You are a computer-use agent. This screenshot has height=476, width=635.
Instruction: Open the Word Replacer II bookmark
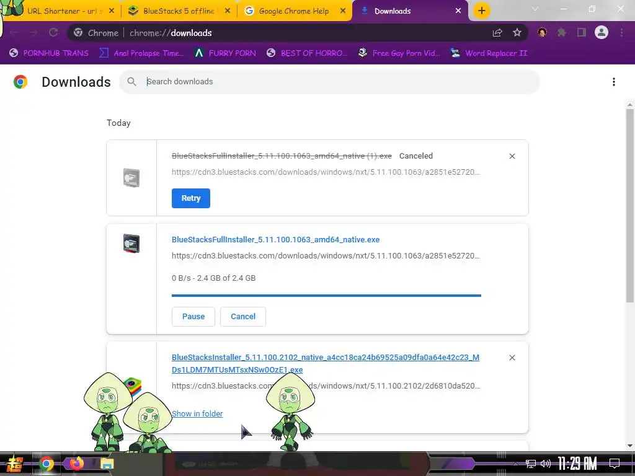pos(489,53)
